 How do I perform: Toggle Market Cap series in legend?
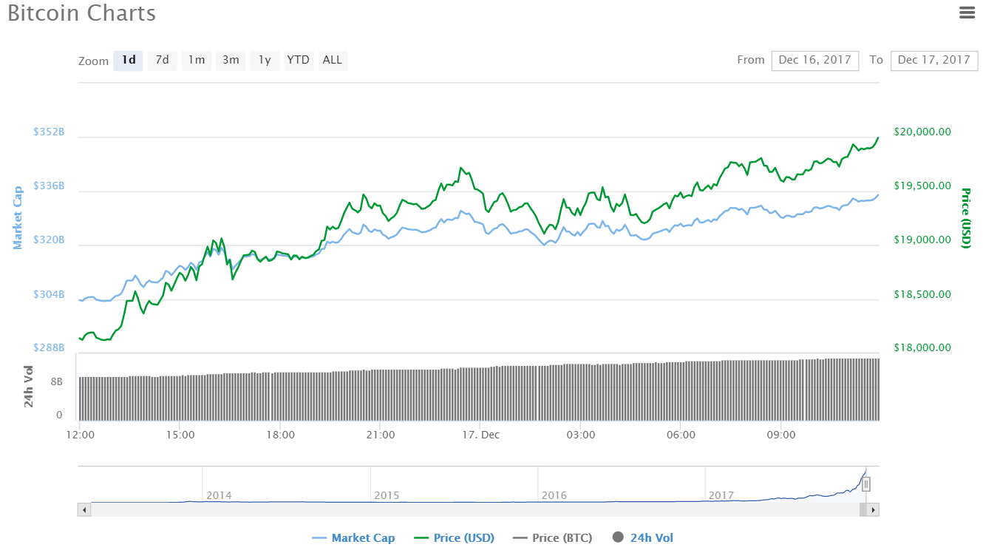(353, 538)
